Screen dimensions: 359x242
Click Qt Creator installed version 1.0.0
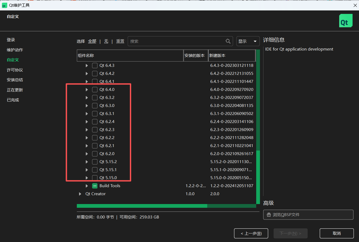click(190, 194)
